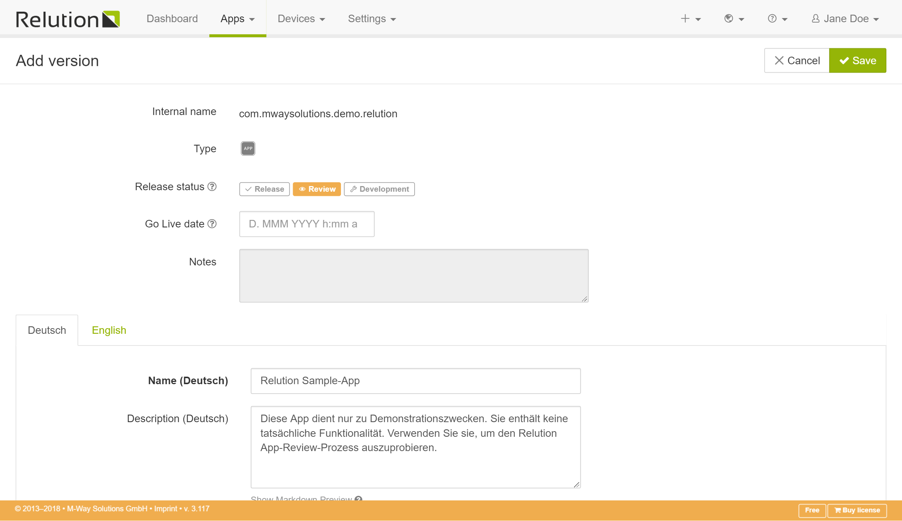Click into the Notes text area

pos(414,276)
